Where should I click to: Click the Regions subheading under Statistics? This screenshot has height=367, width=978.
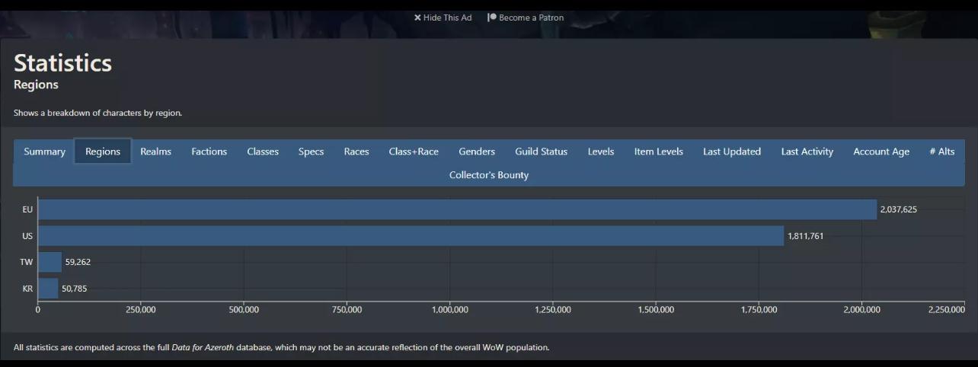[x=36, y=85]
